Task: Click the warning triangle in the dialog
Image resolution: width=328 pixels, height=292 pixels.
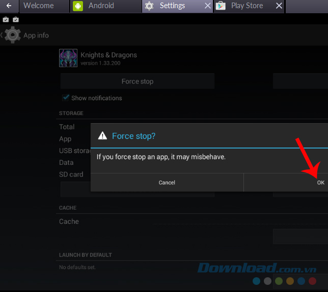Action: pyautogui.click(x=102, y=136)
